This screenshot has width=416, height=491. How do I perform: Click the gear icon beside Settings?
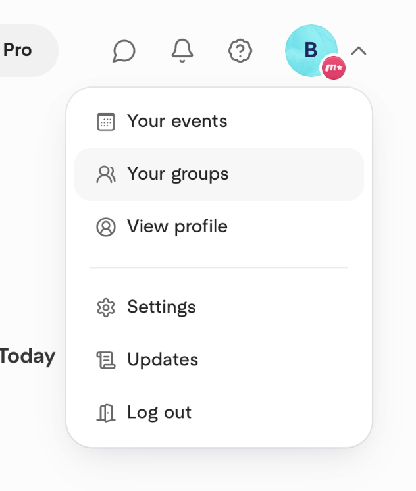pyautogui.click(x=105, y=307)
